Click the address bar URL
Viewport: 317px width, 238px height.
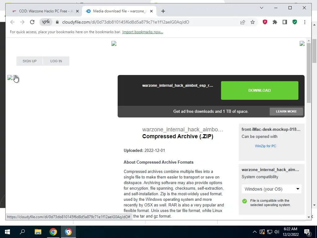(x=126, y=22)
